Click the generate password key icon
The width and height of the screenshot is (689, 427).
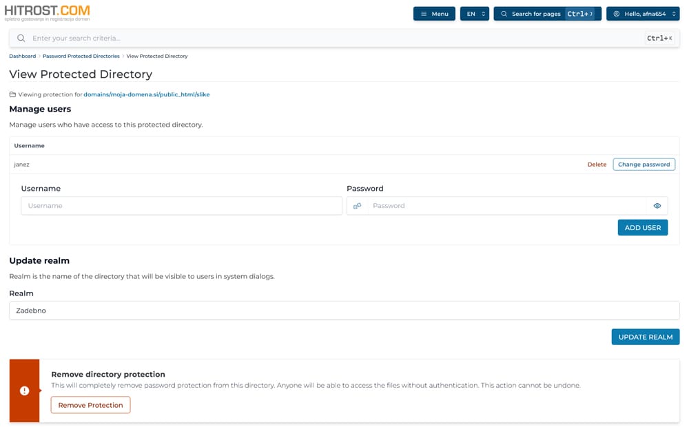click(x=357, y=206)
